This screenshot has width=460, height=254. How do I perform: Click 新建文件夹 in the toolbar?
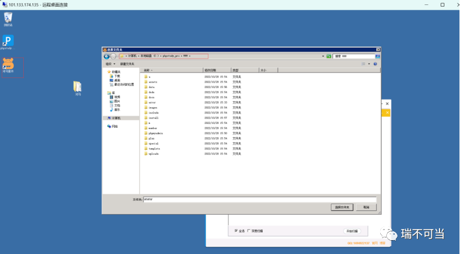(127, 64)
